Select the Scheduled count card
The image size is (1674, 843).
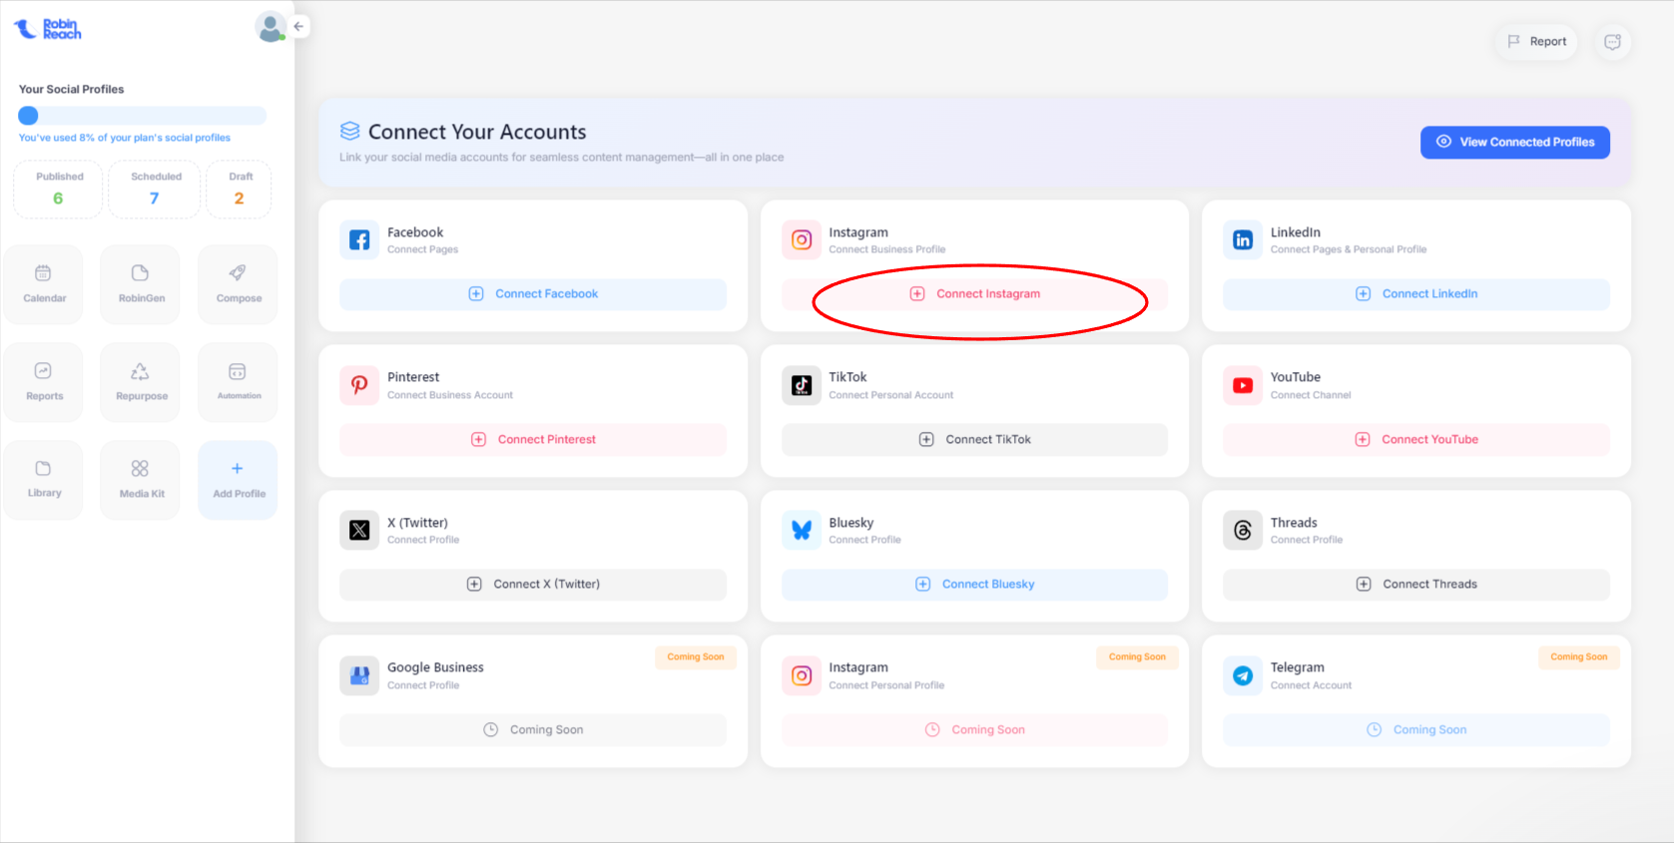tap(155, 189)
